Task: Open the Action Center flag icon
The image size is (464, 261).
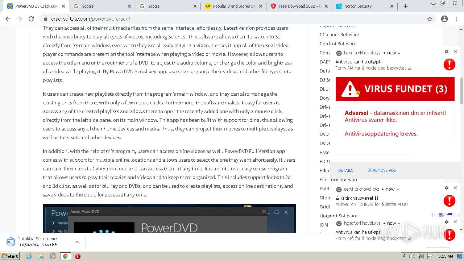Action: point(430,256)
